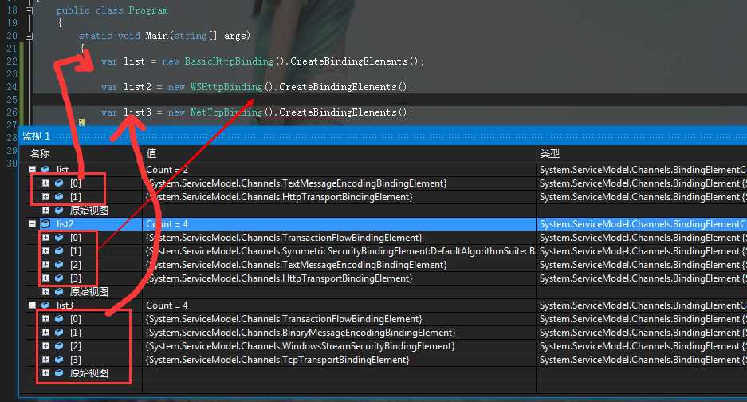747x402 pixels.
Task: Click the cube icon of list2 item [0]
Action: (59, 238)
